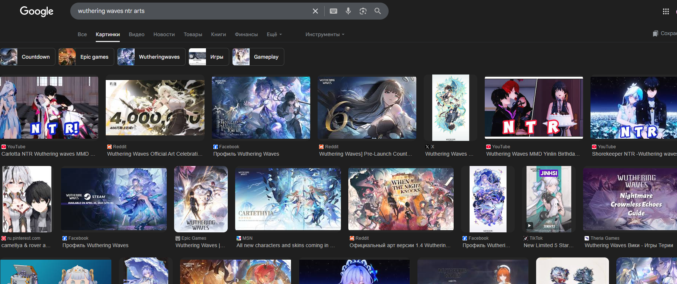Click the Theria Games source label
Image resolution: width=677 pixels, height=284 pixels.
pyautogui.click(x=605, y=238)
